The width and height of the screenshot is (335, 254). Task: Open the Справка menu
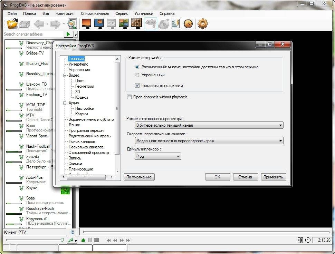point(167,13)
